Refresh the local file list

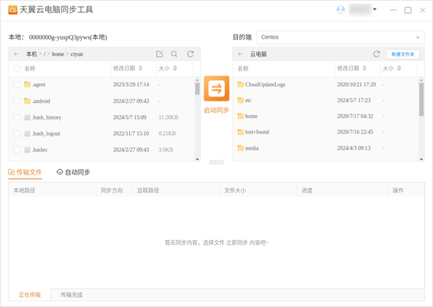(190, 54)
